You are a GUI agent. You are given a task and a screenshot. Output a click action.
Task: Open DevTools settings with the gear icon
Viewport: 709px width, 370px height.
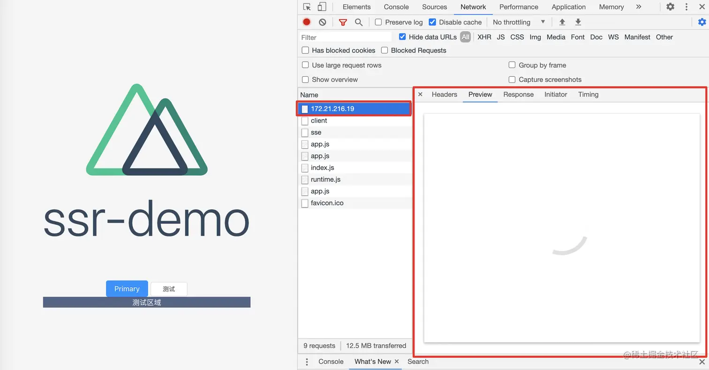point(671,7)
